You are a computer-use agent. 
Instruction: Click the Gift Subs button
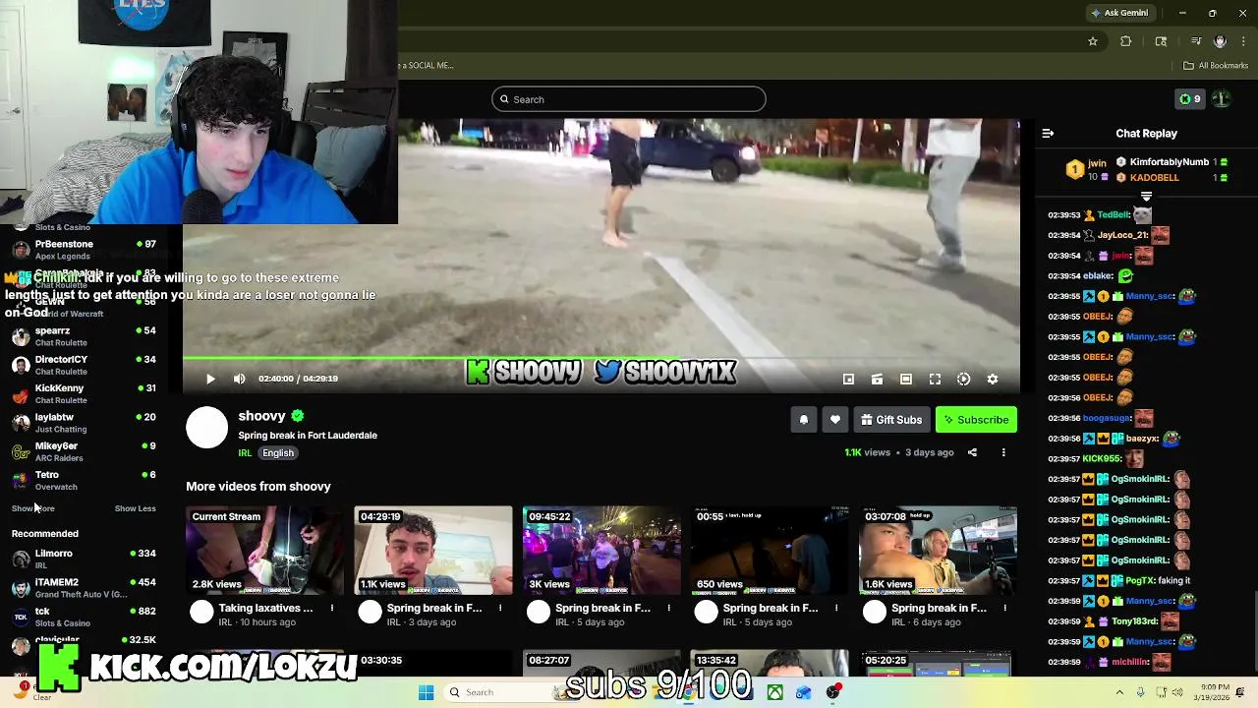(891, 420)
